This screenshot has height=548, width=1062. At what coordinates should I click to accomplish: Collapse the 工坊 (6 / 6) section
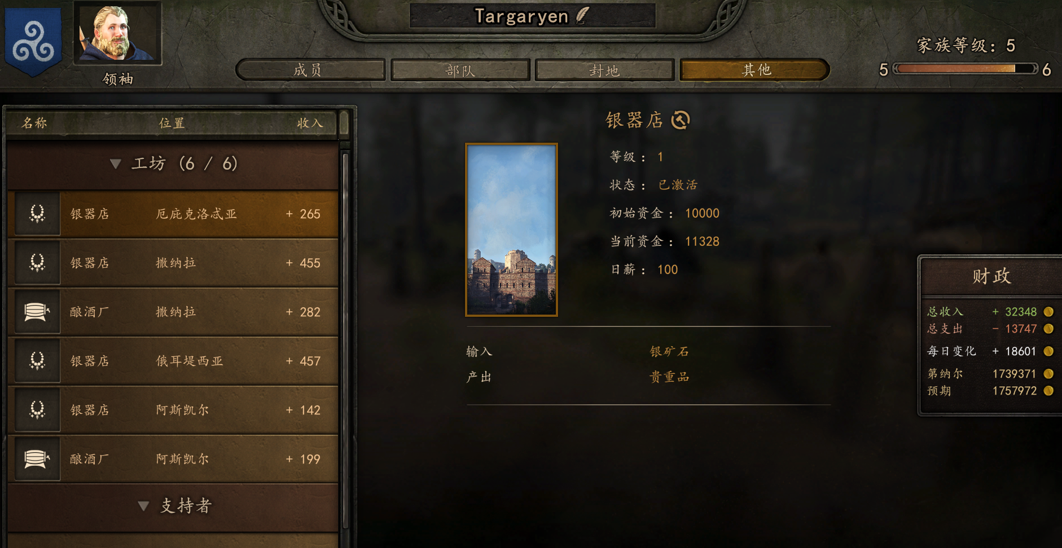point(173,164)
